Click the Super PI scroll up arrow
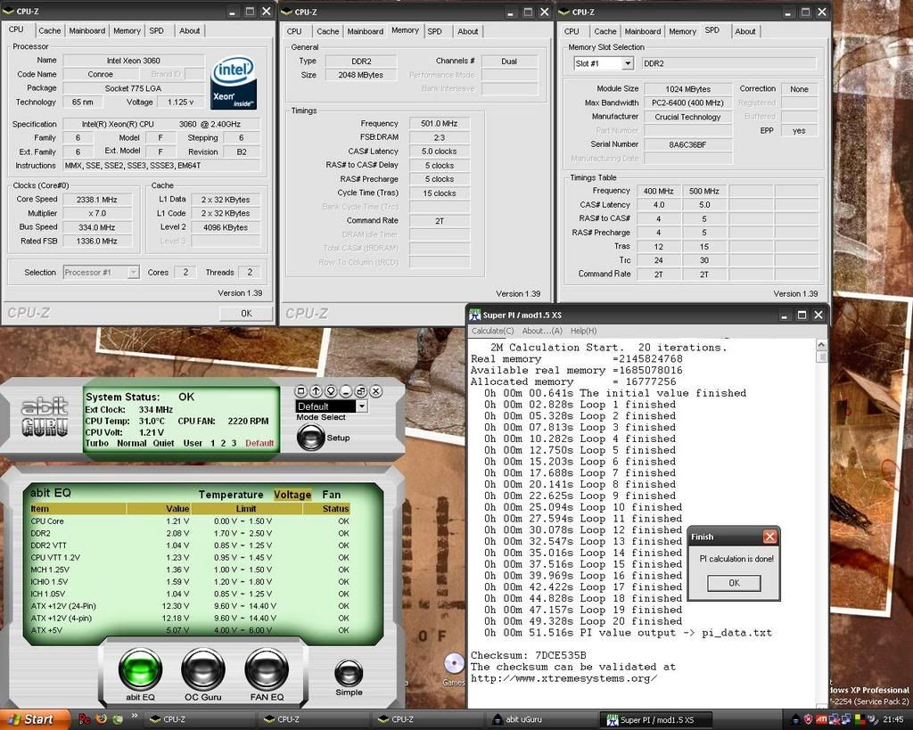Screen dimensions: 913x730 point(821,345)
